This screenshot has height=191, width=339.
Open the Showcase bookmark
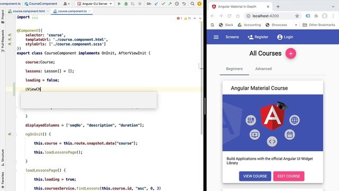(276, 25)
